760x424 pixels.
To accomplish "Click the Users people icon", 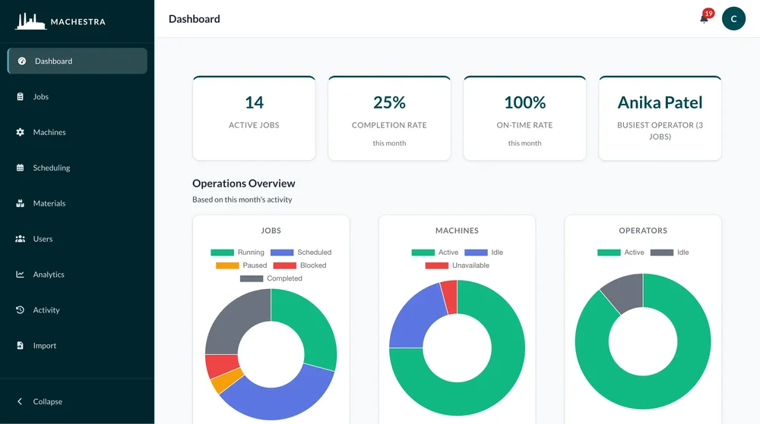I will [x=20, y=239].
